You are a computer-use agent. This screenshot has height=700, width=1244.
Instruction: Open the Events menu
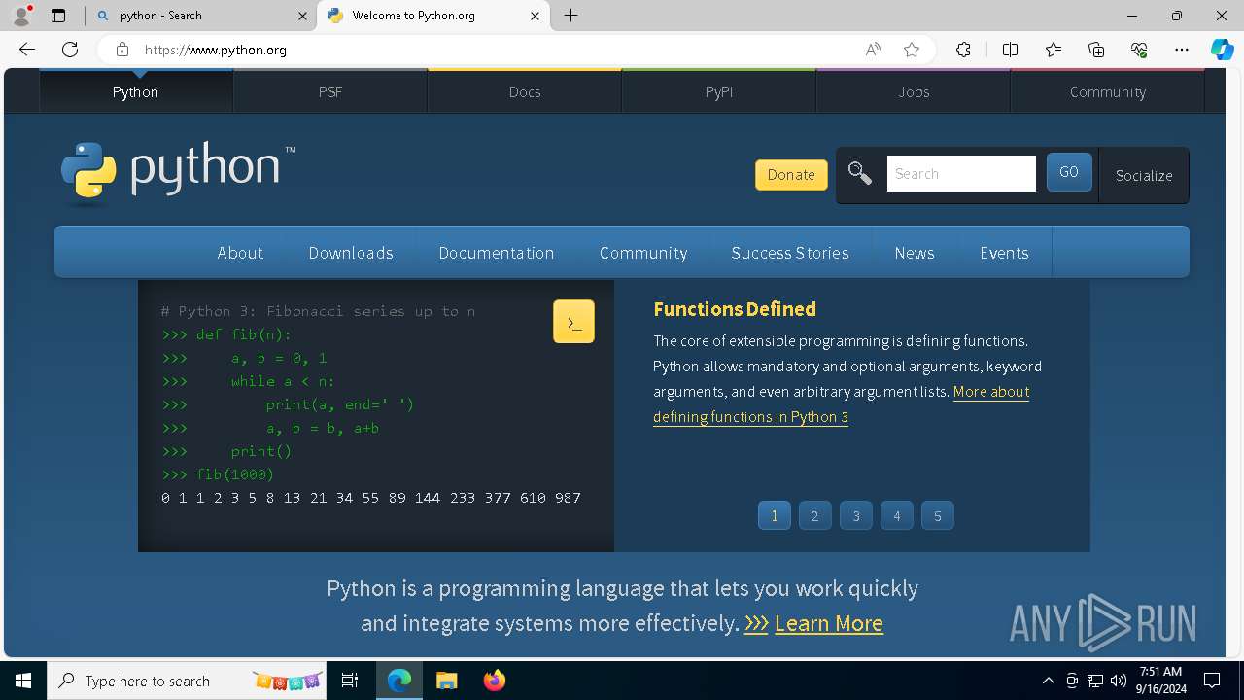1004,253
